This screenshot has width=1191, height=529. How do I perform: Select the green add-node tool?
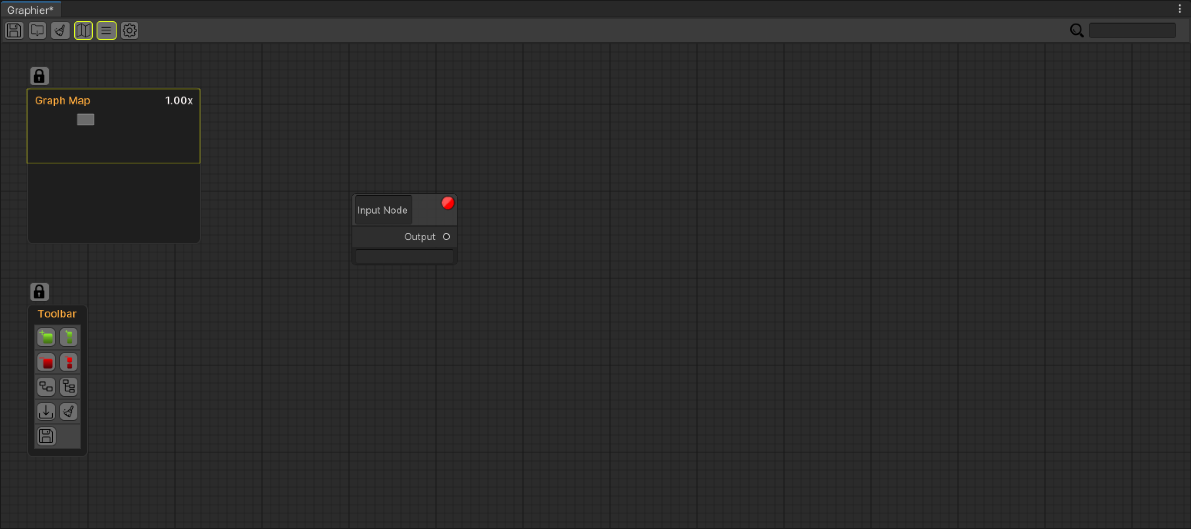pyautogui.click(x=46, y=337)
